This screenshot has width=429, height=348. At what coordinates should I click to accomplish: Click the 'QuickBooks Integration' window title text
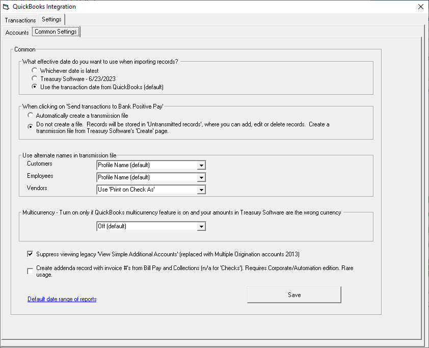click(44, 7)
